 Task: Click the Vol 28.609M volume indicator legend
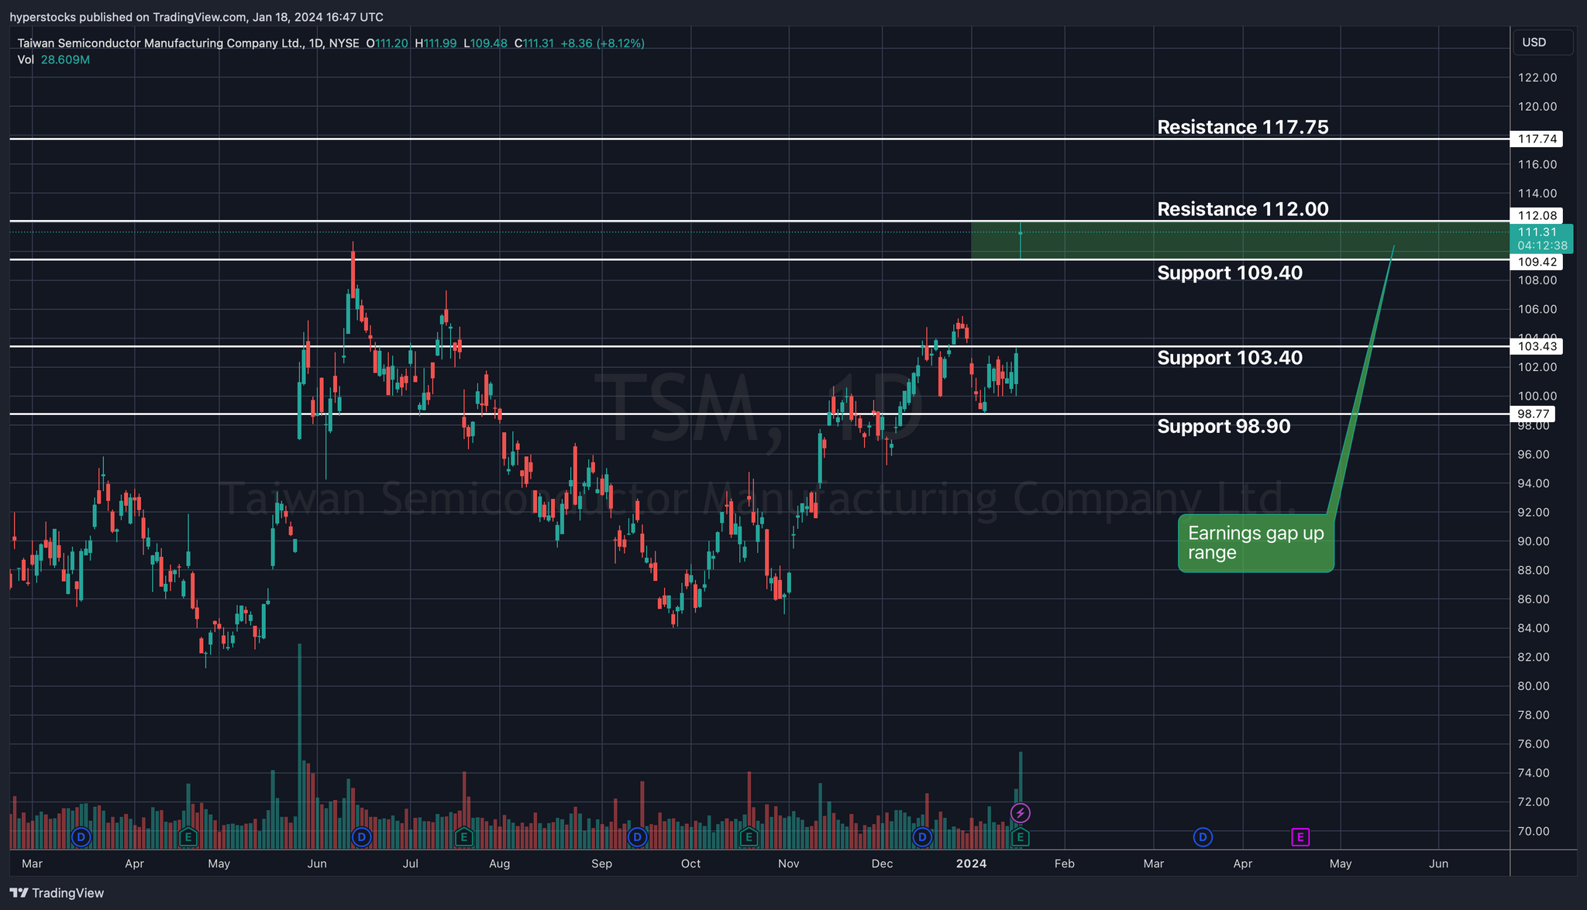pos(54,60)
